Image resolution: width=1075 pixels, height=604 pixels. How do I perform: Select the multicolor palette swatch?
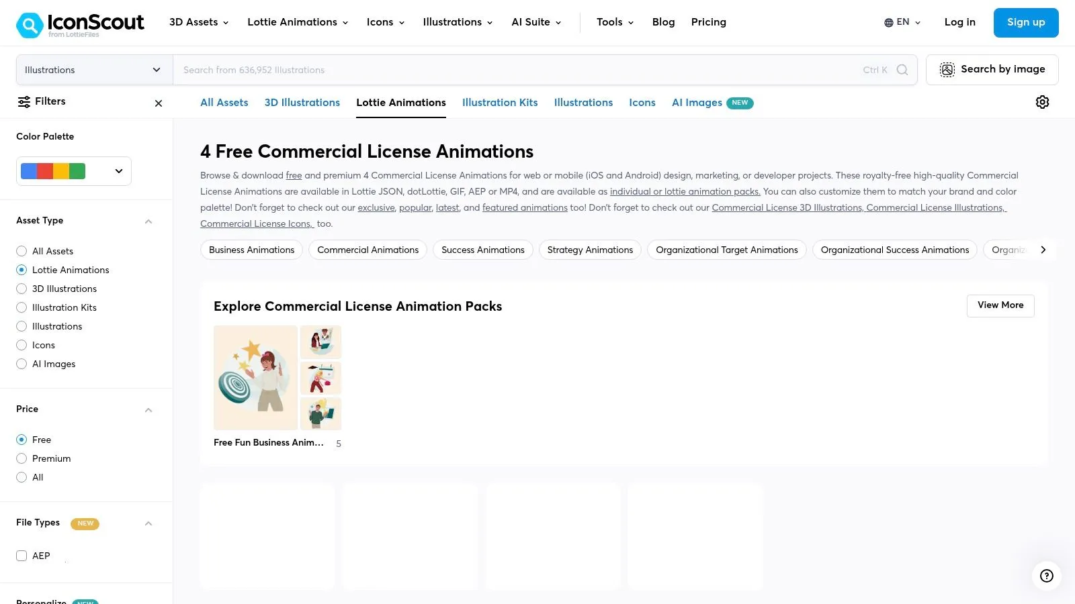(x=53, y=171)
